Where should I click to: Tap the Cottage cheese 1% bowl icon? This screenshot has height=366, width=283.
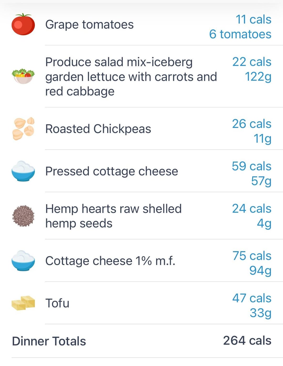pyautogui.click(x=23, y=261)
